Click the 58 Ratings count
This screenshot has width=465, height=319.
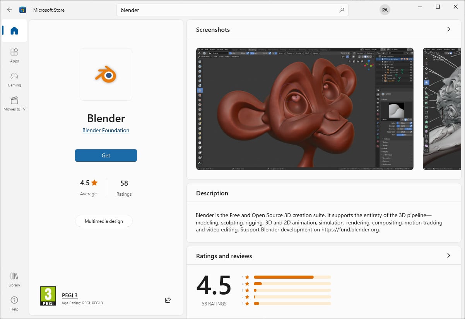click(x=124, y=188)
